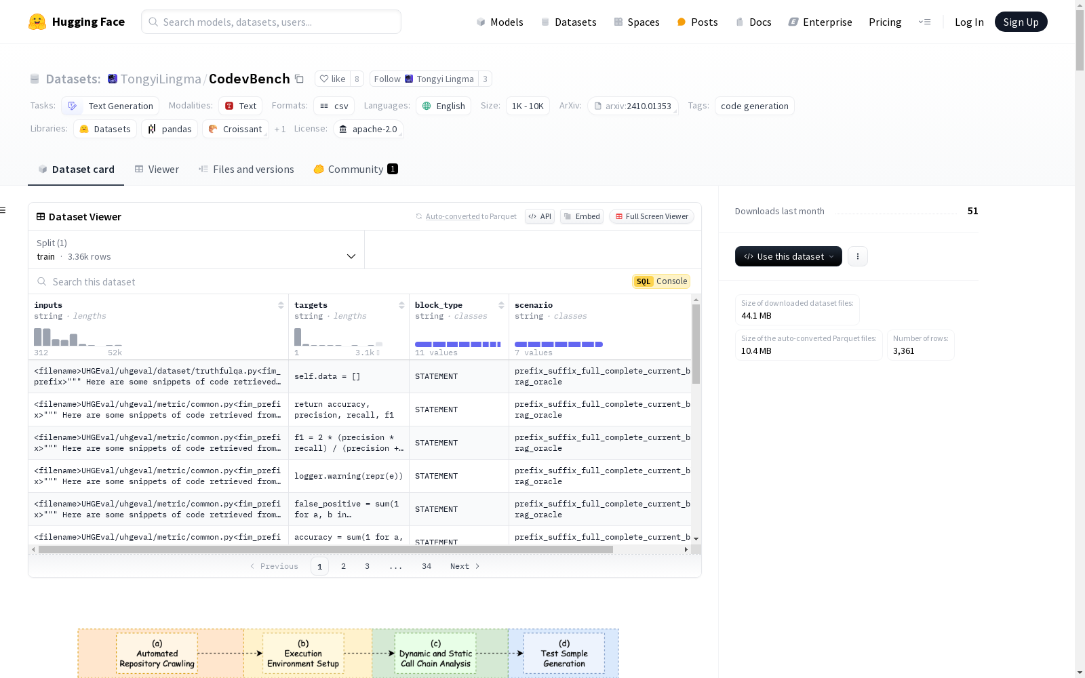Image resolution: width=1085 pixels, height=678 pixels.
Task: Expand the Use this dataset dropdown
Action: pyautogui.click(x=789, y=256)
